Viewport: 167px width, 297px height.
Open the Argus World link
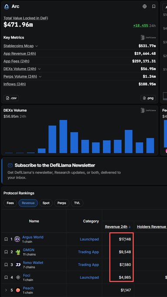click(x=33, y=237)
